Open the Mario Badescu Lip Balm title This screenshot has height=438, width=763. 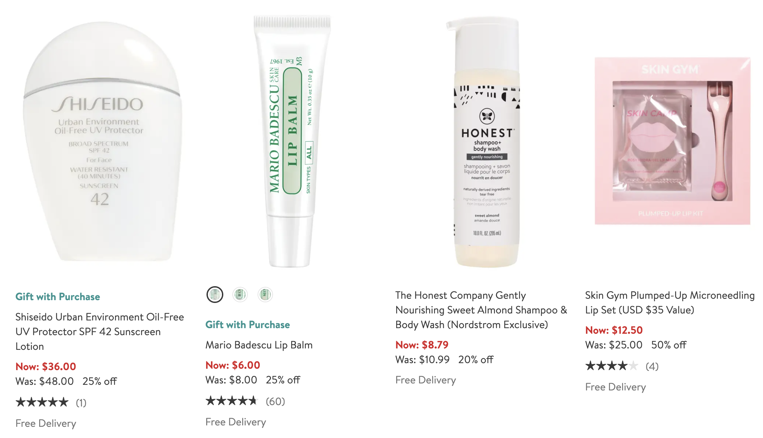click(259, 345)
